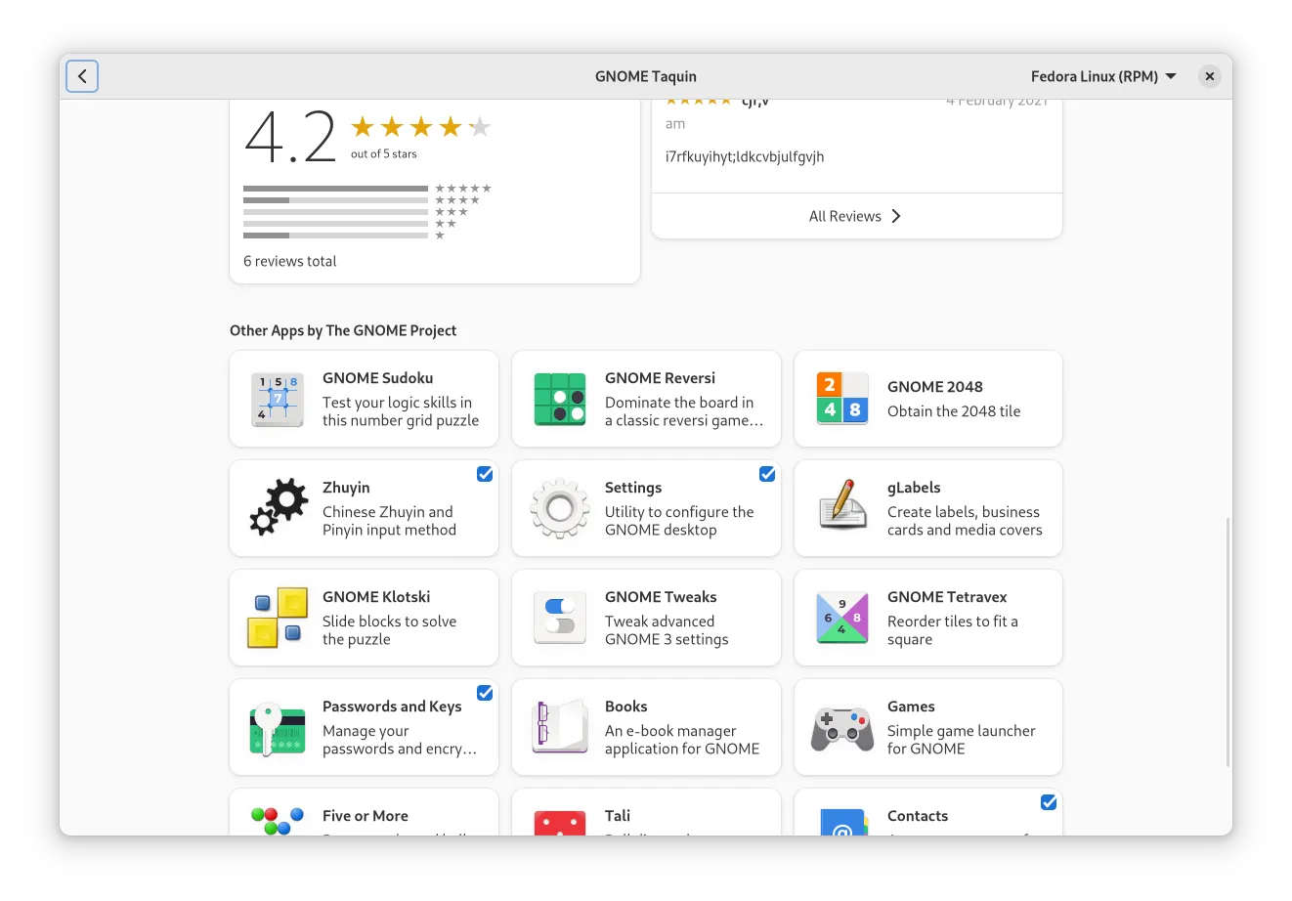1292x901 pixels.
Task: Select the GNOME Tetravex icon
Action: [x=842, y=618]
